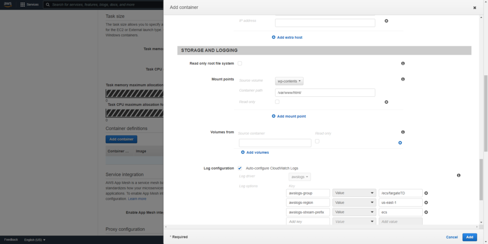This screenshot has height=244, width=488.
Task: Click the AWS logo home icon
Action: pos(8,5)
